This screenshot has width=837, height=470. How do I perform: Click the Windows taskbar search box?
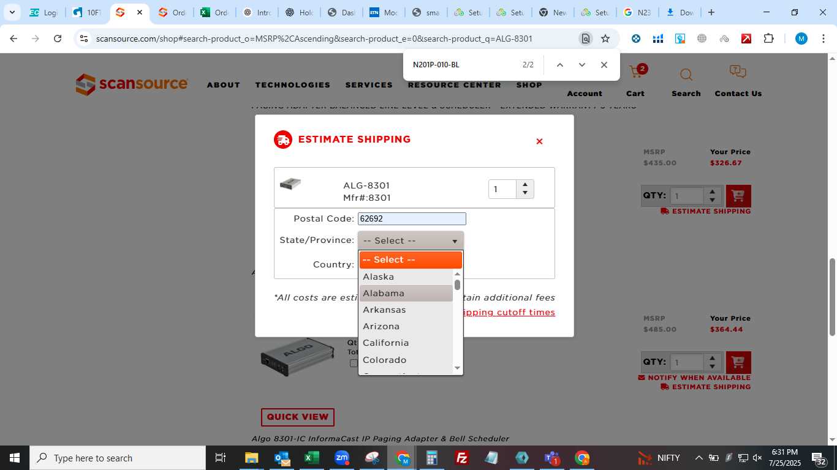118,458
